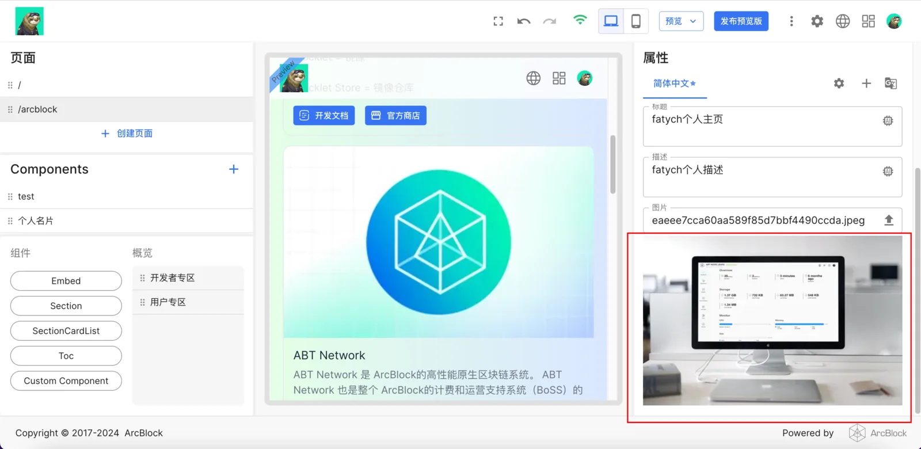
Task: Open the properties panel gear settings
Action: pos(839,83)
